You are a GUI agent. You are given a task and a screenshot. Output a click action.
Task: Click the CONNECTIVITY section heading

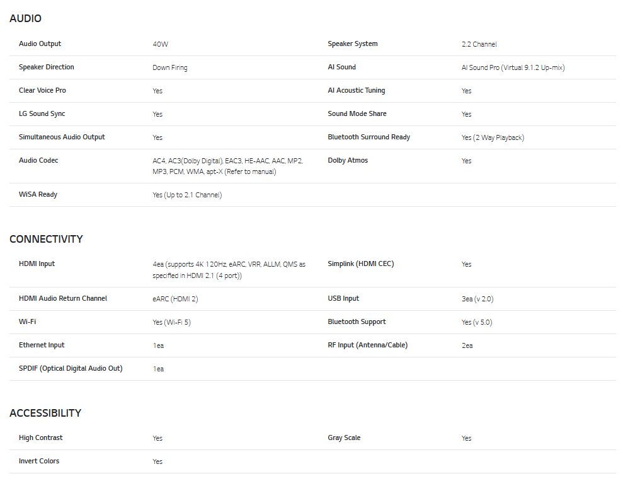[46, 240]
